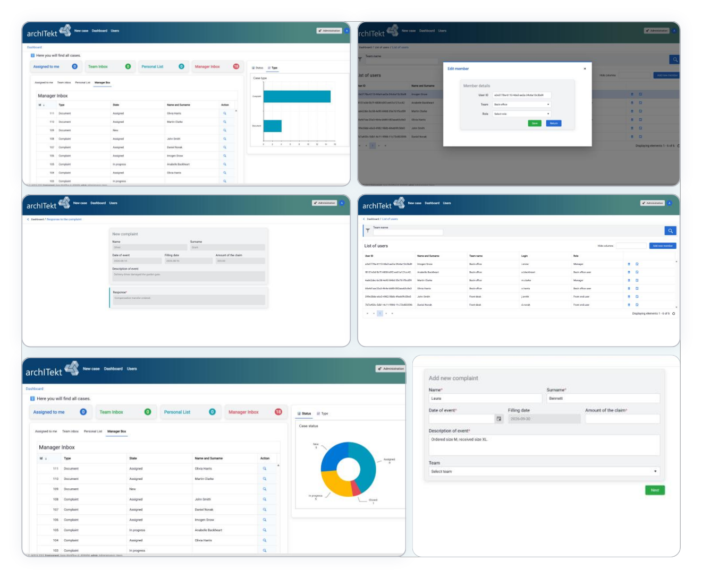
Task: Open 'New case' in the donut chart dashboard navbar
Action: tap(91, 369)
